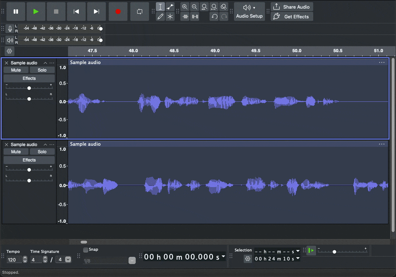Click the Zoom In magnifier
Screen dimensions: 396x277
(x=185, y=7)
